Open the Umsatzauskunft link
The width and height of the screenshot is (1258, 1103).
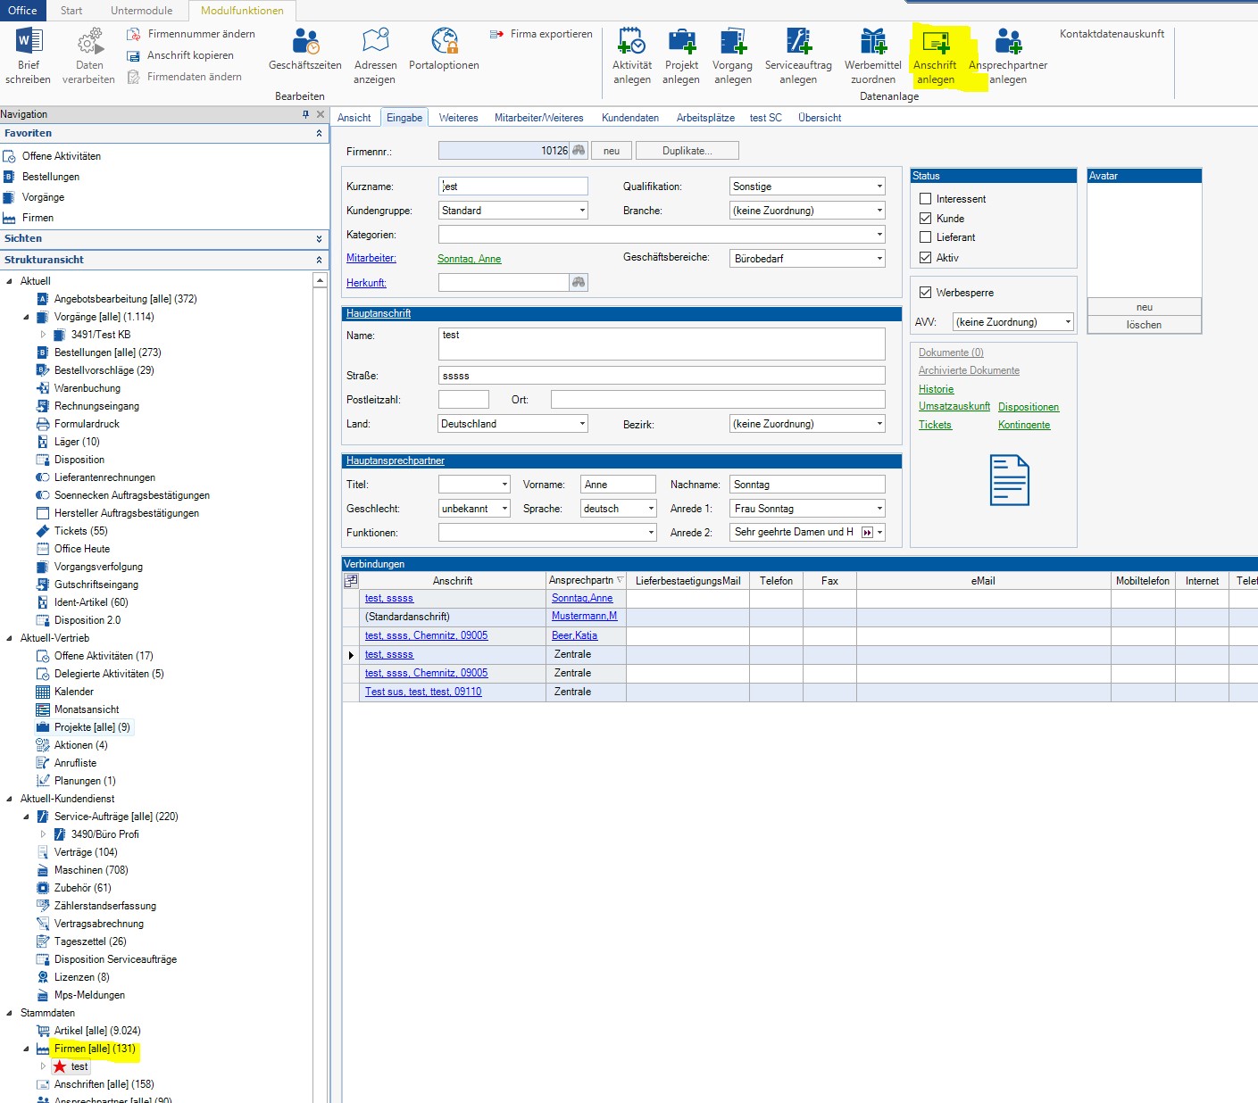point(954,406)
